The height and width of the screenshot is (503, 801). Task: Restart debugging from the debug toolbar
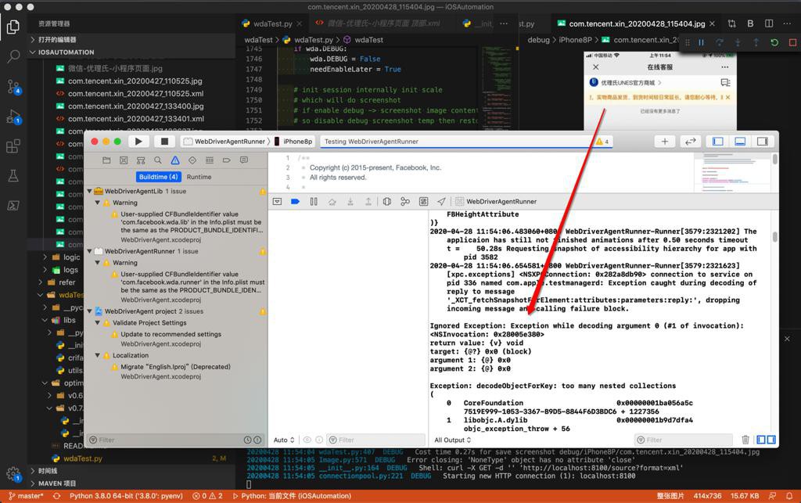pyautogui.click(x=774, y=43)
